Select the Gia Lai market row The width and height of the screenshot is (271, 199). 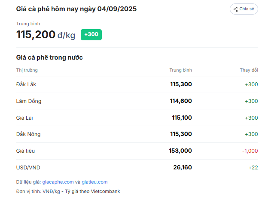137,118
